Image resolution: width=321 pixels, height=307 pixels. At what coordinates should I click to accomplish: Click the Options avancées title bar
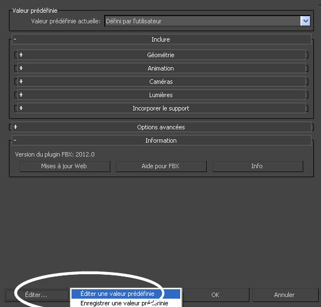point(161,127)
